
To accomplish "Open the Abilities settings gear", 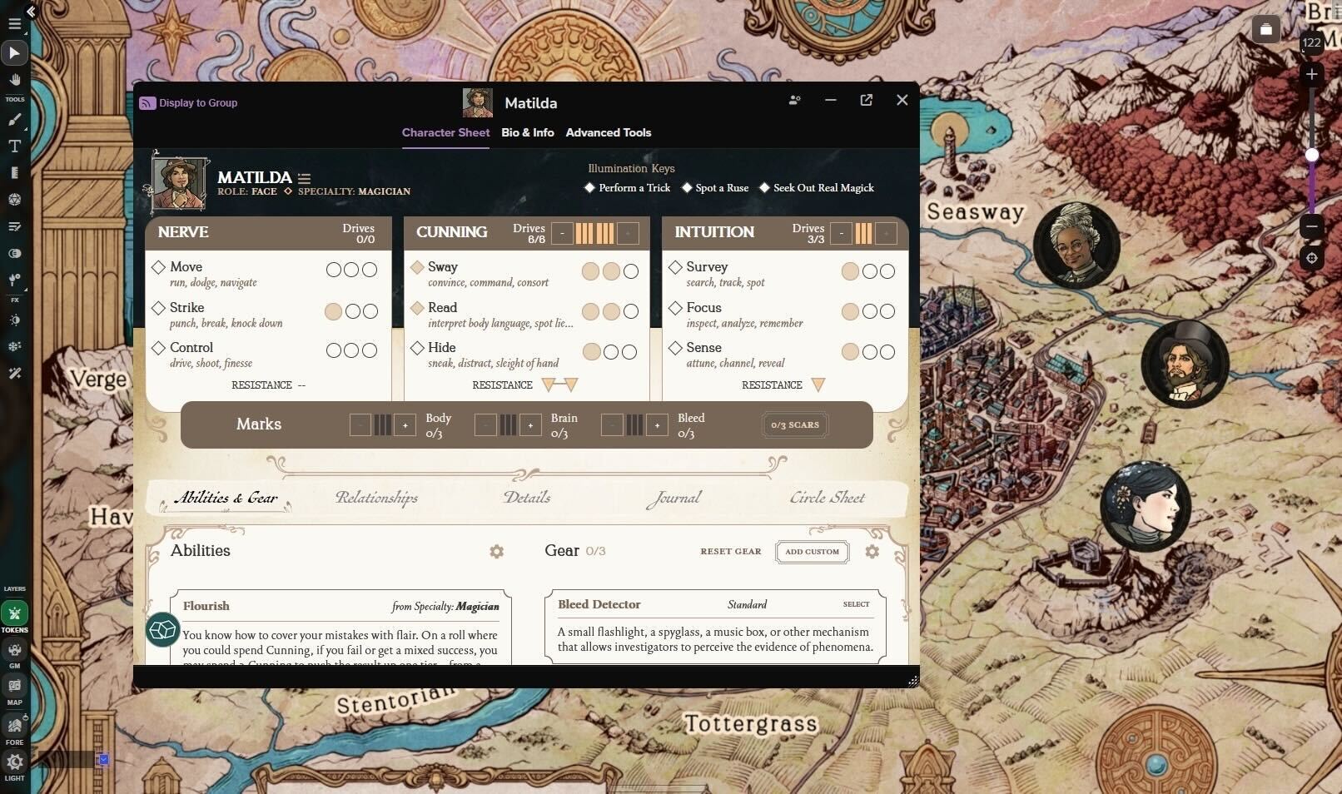I will point(497,551).
